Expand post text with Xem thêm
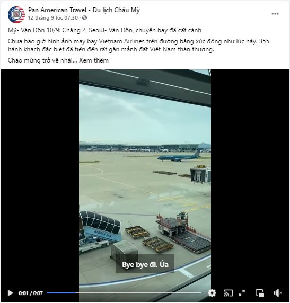 (94, 60)
